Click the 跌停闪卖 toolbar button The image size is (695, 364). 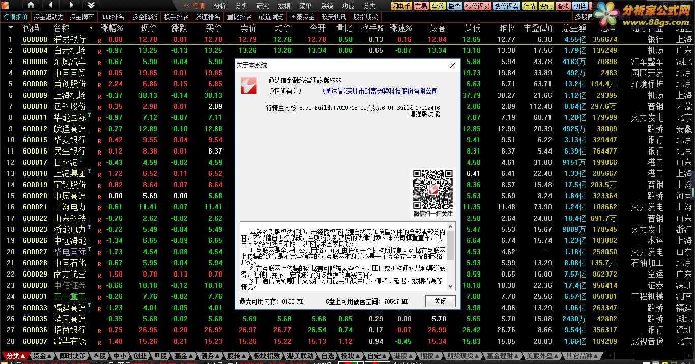click(x=507, y=6)
